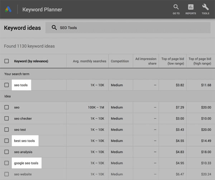Screen dimensions: 215x180
Task: Sort by Keyword (by relevance) column
Action: (31, 61)
